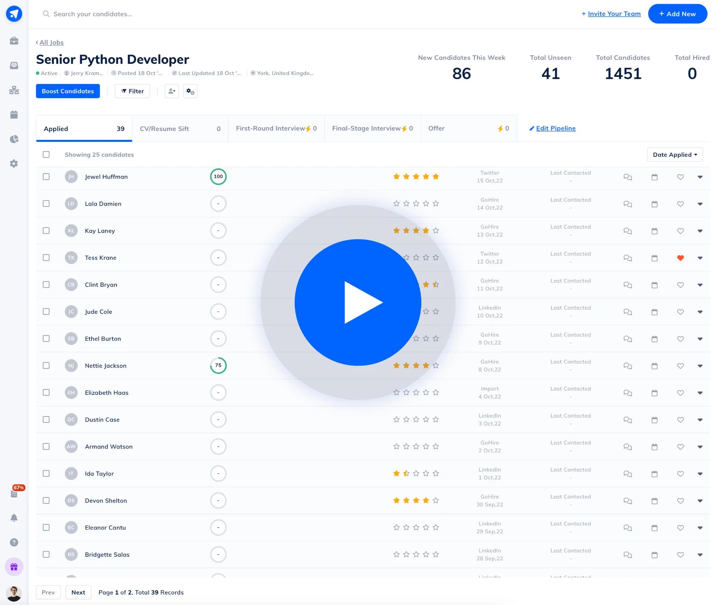Click the paper plane app logo

(x=14, y=14)
